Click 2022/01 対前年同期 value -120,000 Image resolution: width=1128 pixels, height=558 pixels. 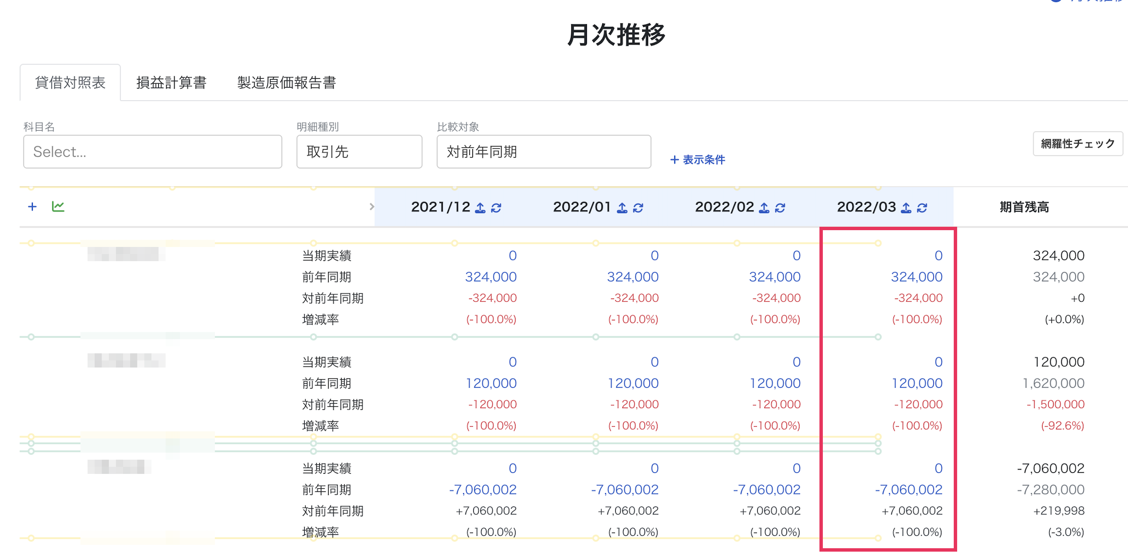[634, 404]
